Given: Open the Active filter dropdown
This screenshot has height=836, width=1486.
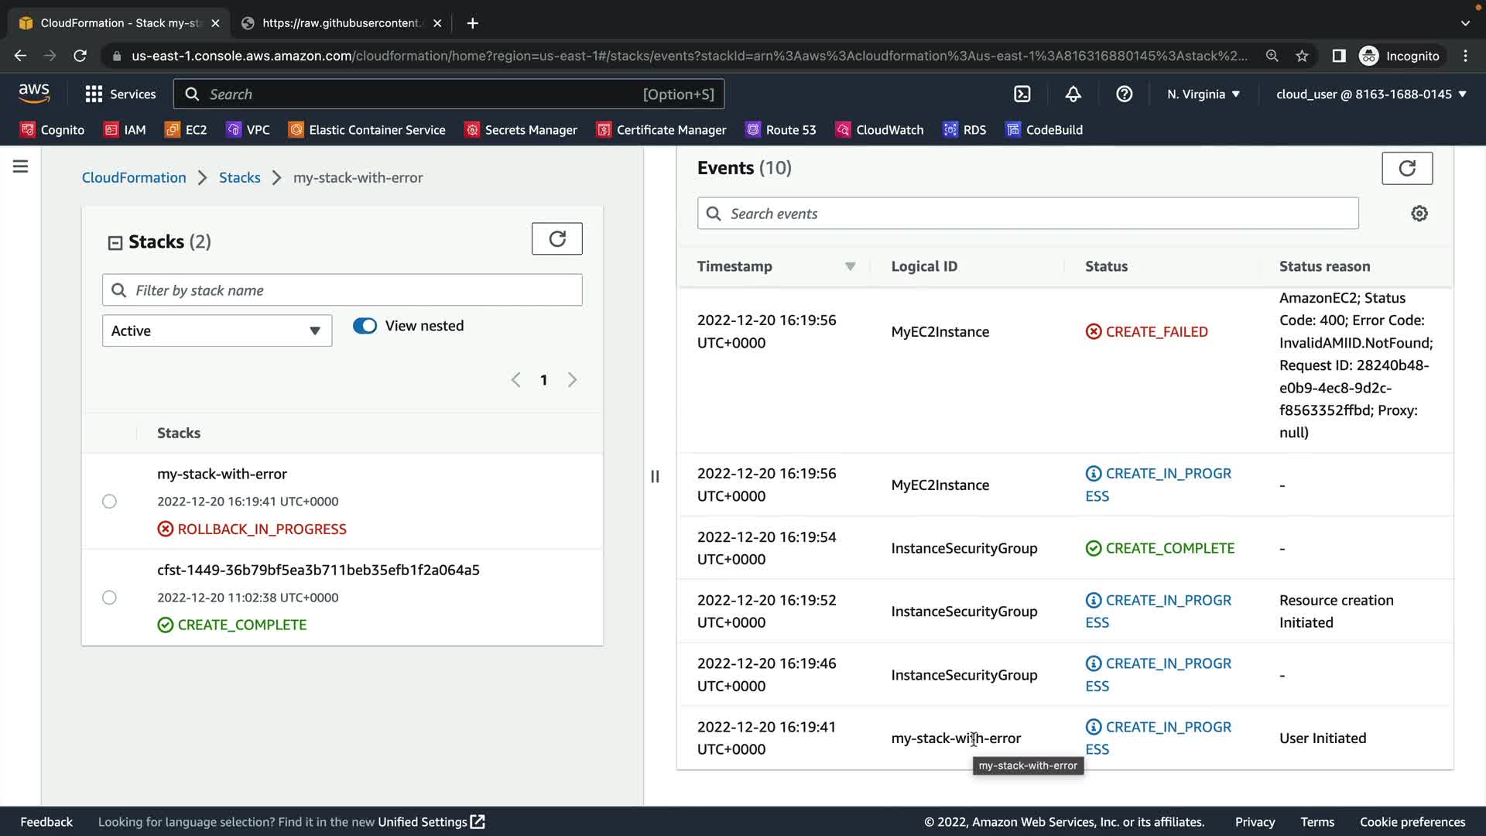Looking at the screenshot, I should tap(217, 331).
